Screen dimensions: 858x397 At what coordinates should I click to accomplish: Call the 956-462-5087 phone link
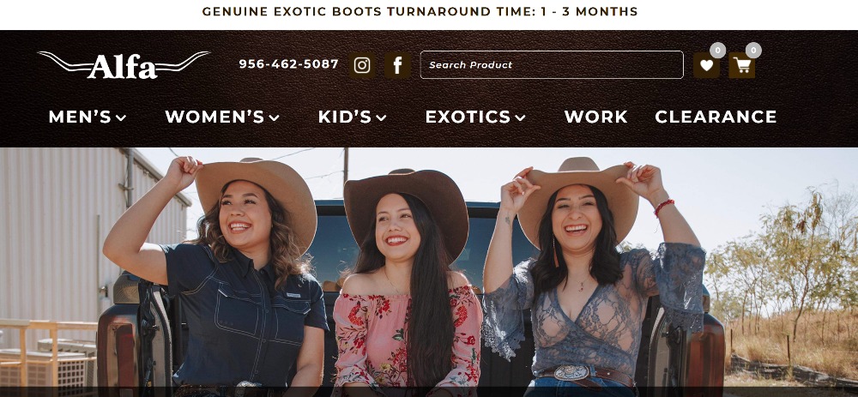pyautogui.click(x=289, y=64)
